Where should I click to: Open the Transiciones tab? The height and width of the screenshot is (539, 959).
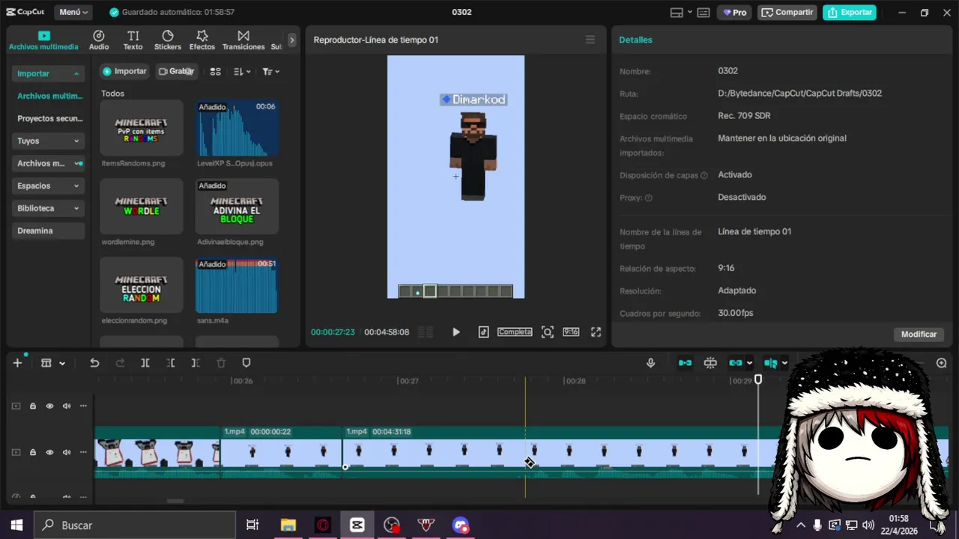coord(243,40)
